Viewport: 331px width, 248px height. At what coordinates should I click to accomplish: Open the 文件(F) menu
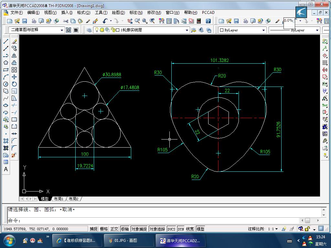tap(16, 13)
